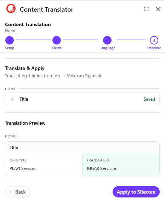
Task: Select the translated text JUGAR Servicios
Action: pyautogui.click(x=102, y=168)
